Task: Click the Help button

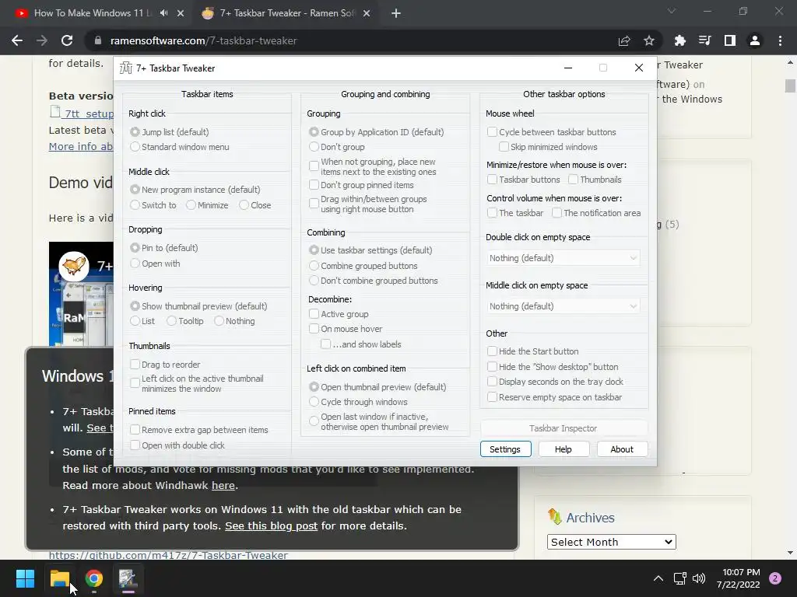Action: (x=564, y=449)
